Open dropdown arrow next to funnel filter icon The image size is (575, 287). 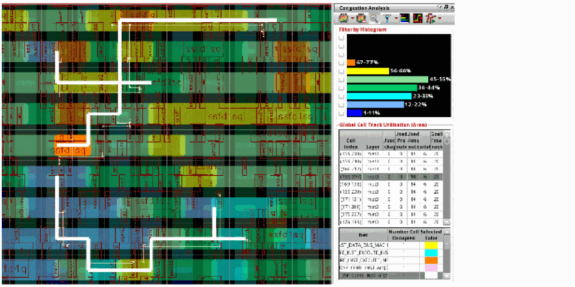396,19
